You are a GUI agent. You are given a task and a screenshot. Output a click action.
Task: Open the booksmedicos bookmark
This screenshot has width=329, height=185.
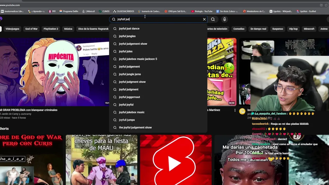click(12, 11)
